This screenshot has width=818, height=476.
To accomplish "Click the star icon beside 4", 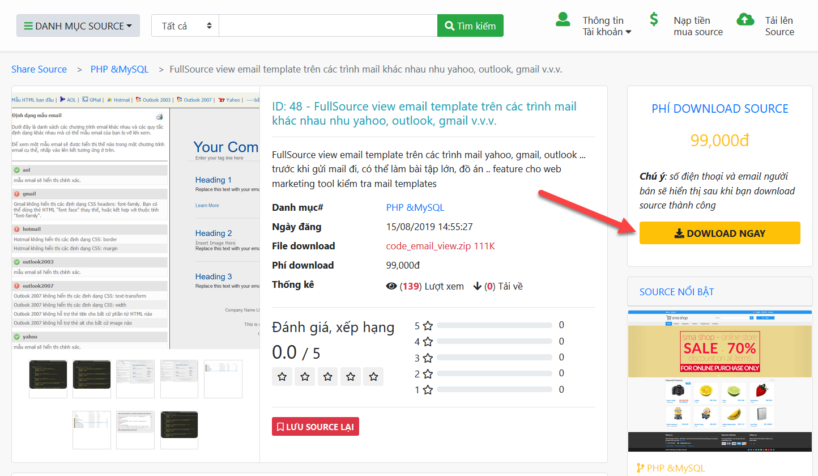I will [428, 342].
